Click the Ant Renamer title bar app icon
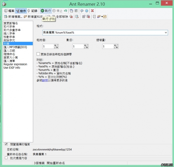 coord(5,4)
